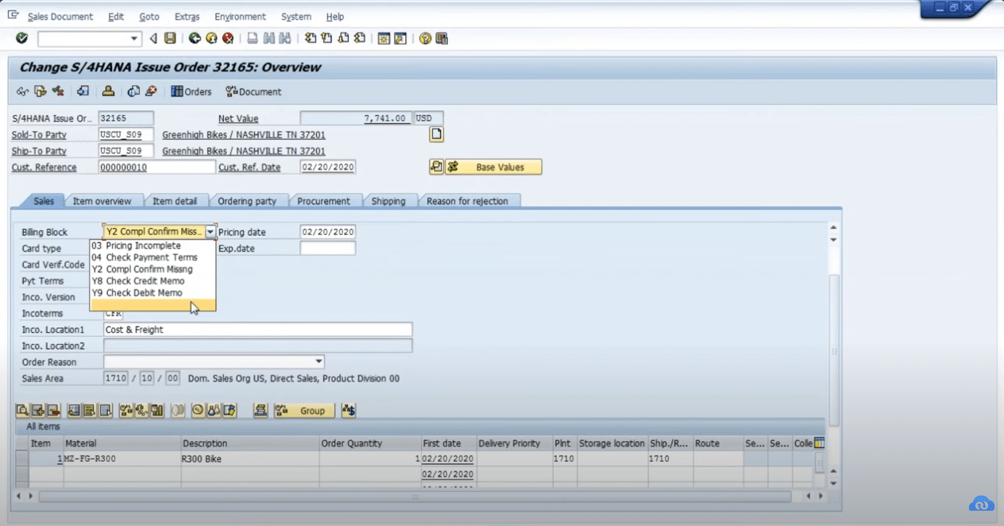Click the document icon beside Sold-To Party address
This screenshot has width=1004, height=526.
click(x=436, y=134)
